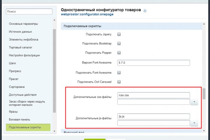This screenshot has width=210, height=140.
Task: Check the Подключать Popper option
Action: coord(119,53)
